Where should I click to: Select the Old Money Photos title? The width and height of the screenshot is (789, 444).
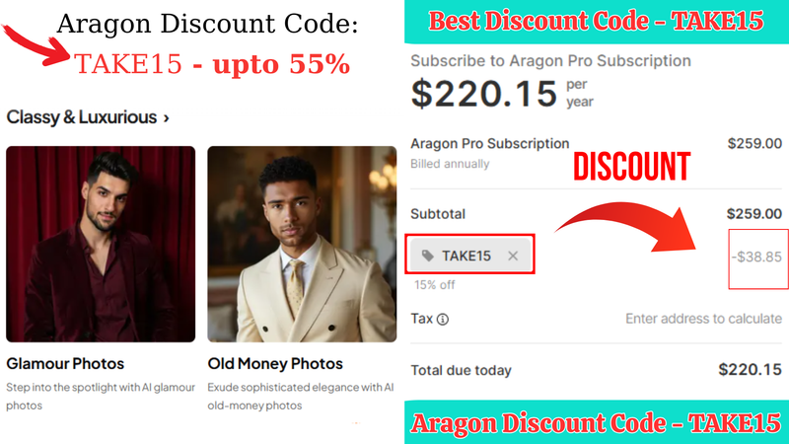275,363
